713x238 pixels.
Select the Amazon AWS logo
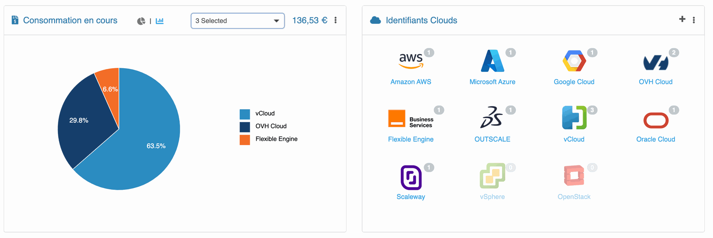click(x=411, y=61)
